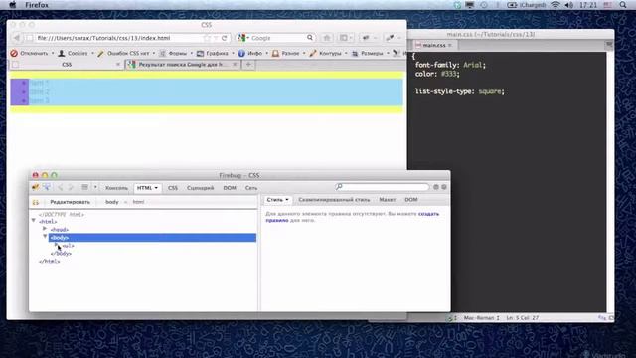The width and height of the screenshot is (636, 358).
Task: Click the Wi-Fi status icon
Action: tap(556, 5)
